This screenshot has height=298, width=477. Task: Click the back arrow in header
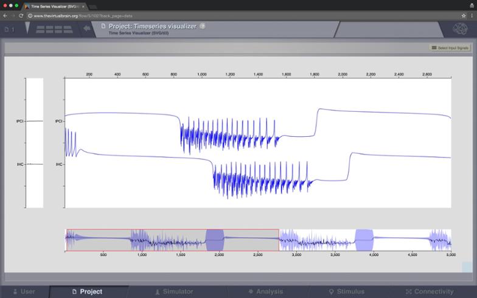pos(87,28)
